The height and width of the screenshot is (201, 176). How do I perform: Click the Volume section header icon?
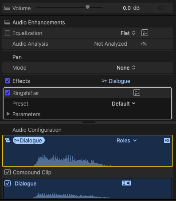pyautogui.click(x=7, y=8)
